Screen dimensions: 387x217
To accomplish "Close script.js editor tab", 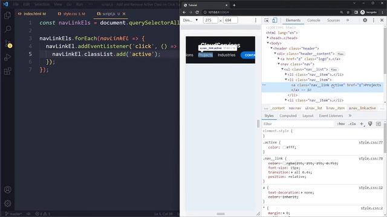I will tap(124, 14).
